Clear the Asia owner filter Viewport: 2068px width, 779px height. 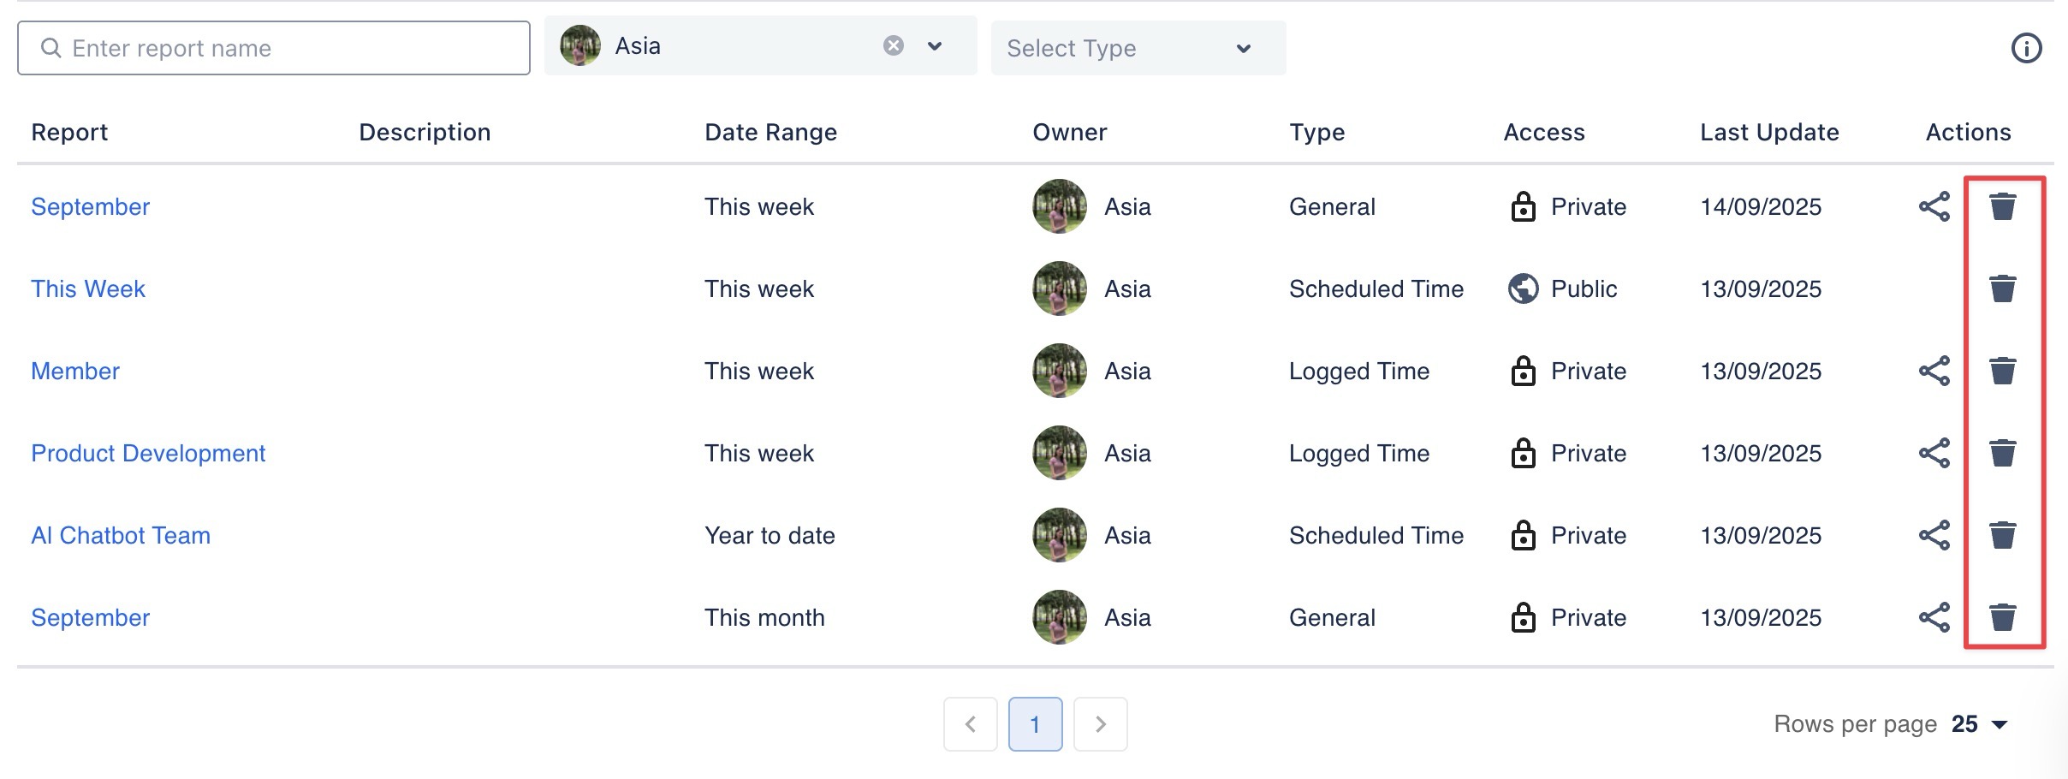893,45
